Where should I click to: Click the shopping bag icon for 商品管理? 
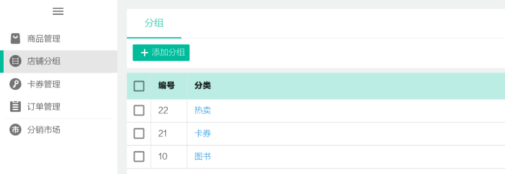point(15,38)
